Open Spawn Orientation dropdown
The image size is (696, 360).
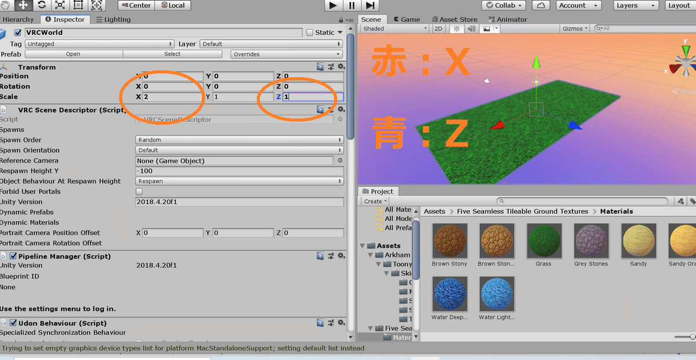click(240, 150)
